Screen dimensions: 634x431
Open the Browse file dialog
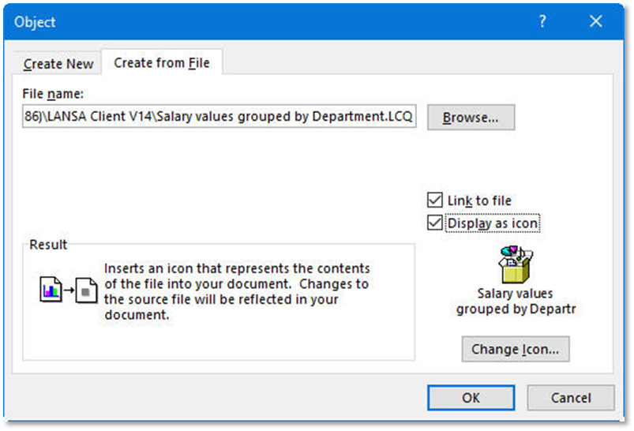click(x=471, y=118)
